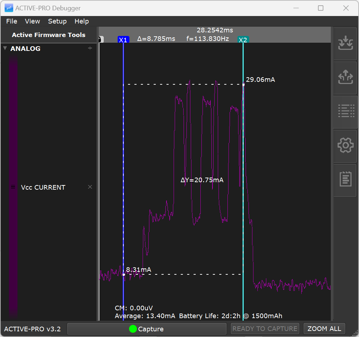The width and height of the screenshot is (359, 337).
Task: Click the ACTIVE-PRO Debugger app icon
Action: point(9,8)
